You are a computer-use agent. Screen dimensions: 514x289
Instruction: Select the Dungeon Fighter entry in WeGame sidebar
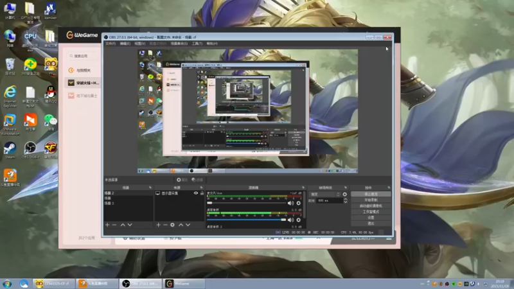pos(84,96)
